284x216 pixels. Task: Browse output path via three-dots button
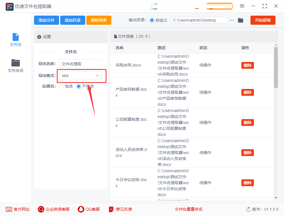point(232,20)
